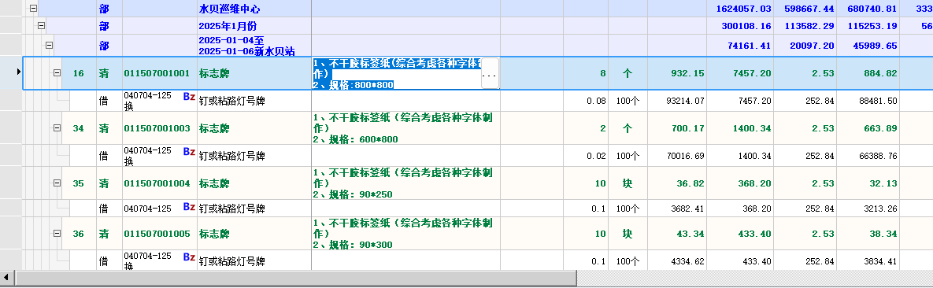Click the value 88481.50
933x288 pixels.
click(x=878, y=102)
